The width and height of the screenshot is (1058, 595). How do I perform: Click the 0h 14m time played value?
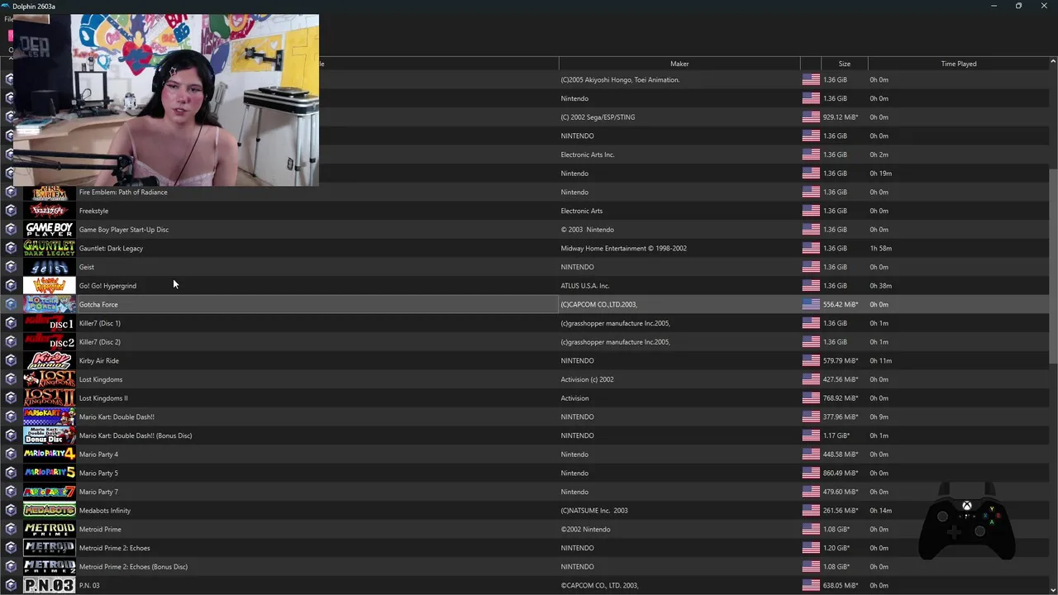click(880, 511)
